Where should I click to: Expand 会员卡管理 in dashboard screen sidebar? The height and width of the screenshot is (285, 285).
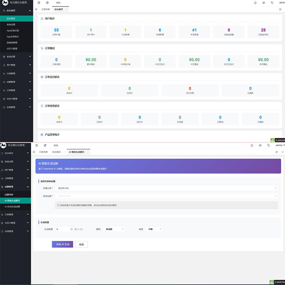16,99
